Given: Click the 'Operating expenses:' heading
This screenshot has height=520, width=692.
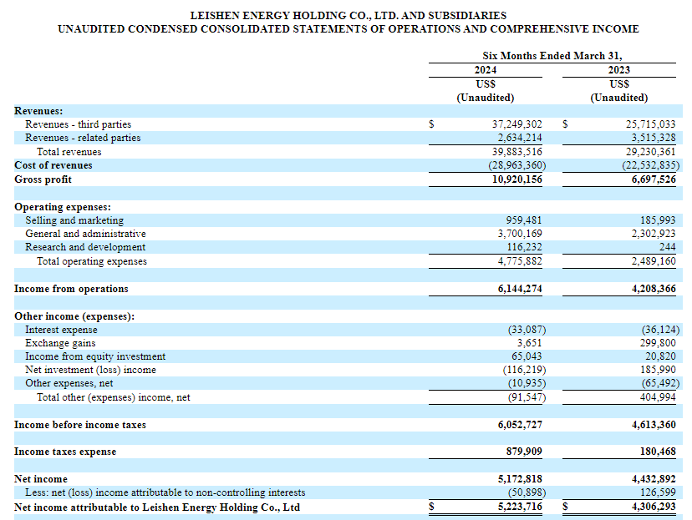Looking at the screenshot, I should [x=63, y=207].
